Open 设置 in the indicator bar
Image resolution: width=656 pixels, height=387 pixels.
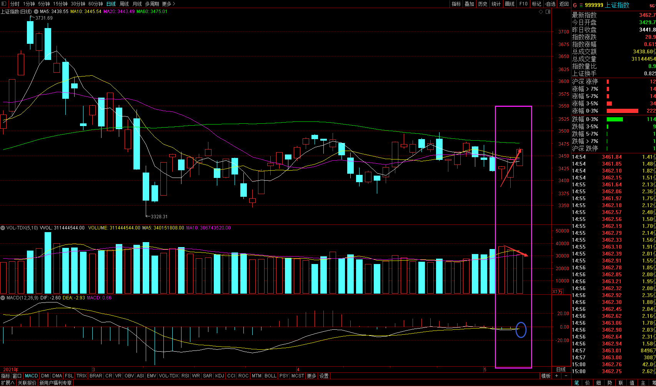pos(324,376)
